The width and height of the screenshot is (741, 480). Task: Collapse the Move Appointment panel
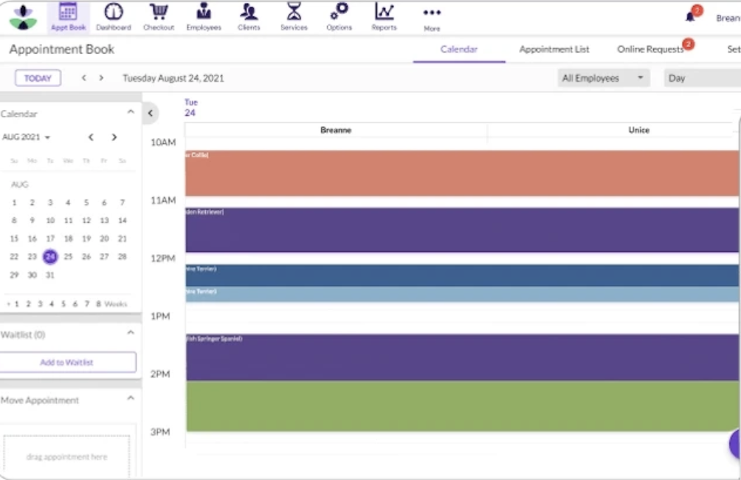[x=131, y=400]
